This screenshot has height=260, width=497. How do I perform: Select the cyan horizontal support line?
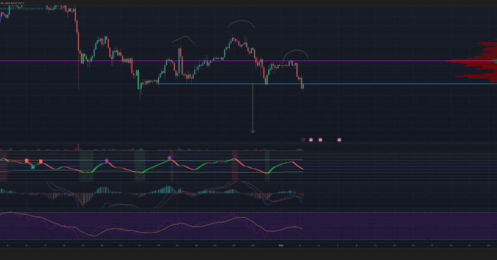(x=327, y=84)
